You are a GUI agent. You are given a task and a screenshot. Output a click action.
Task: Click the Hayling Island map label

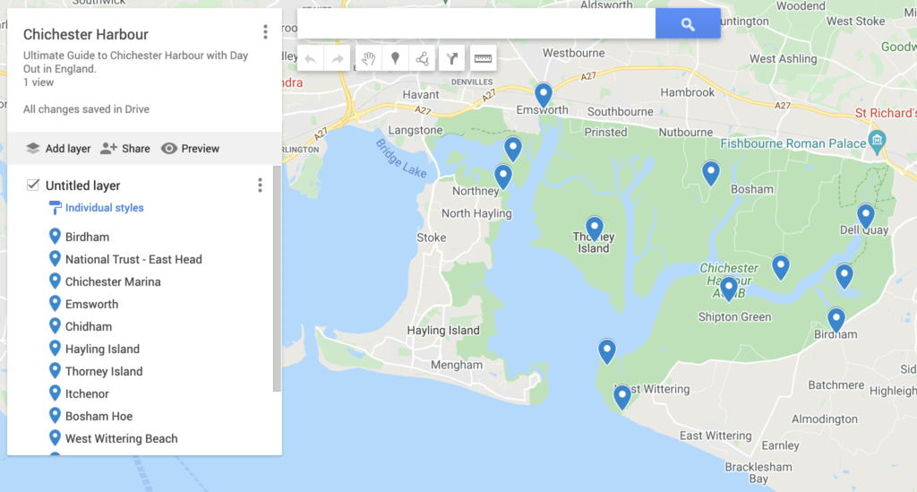(443, 331)
